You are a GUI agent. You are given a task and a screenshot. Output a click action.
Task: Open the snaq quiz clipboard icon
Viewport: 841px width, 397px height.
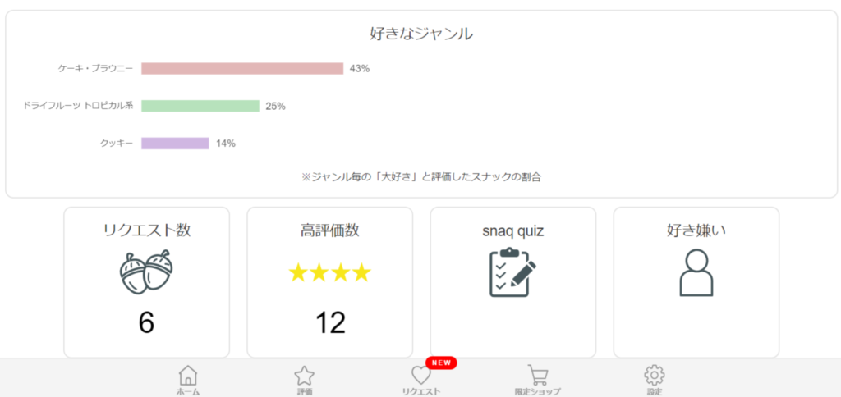pyautogui.click(x=512, y=272)
